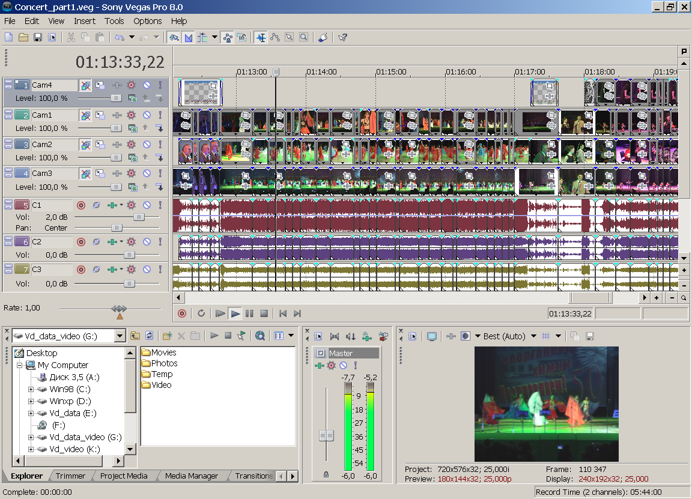Screen dimensions: 692x499
Task: Click the Cut scissors icon in toolbar
Action: (71, 37)
